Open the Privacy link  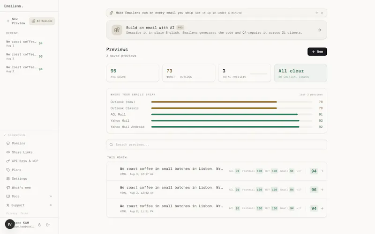11,213
